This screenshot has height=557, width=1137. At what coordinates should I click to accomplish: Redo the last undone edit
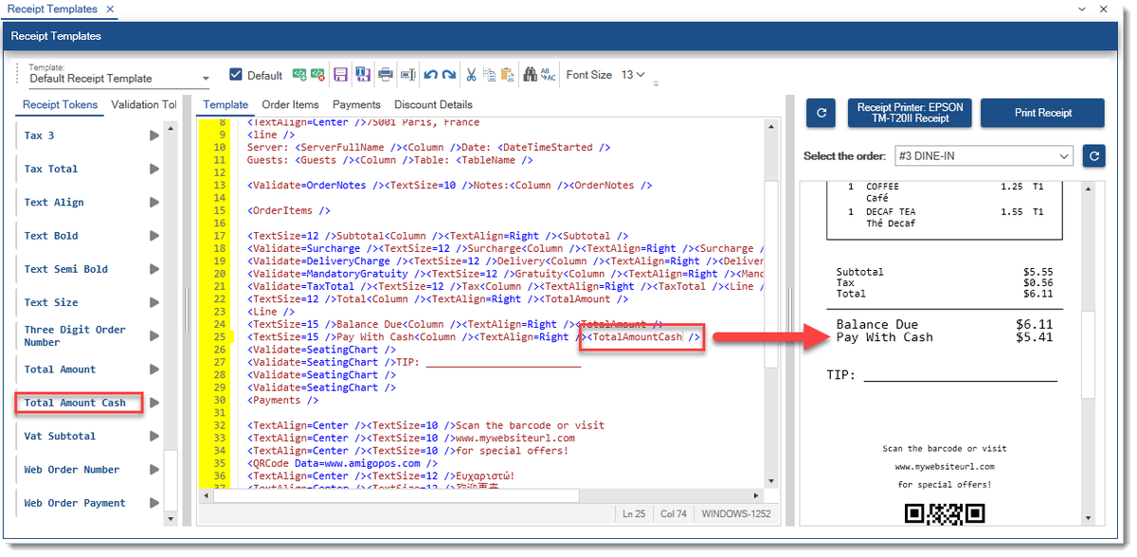pos(448,75)
